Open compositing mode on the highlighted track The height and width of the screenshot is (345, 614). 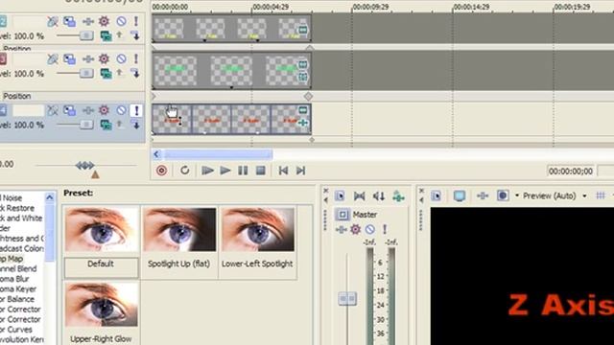click(106, 125)
